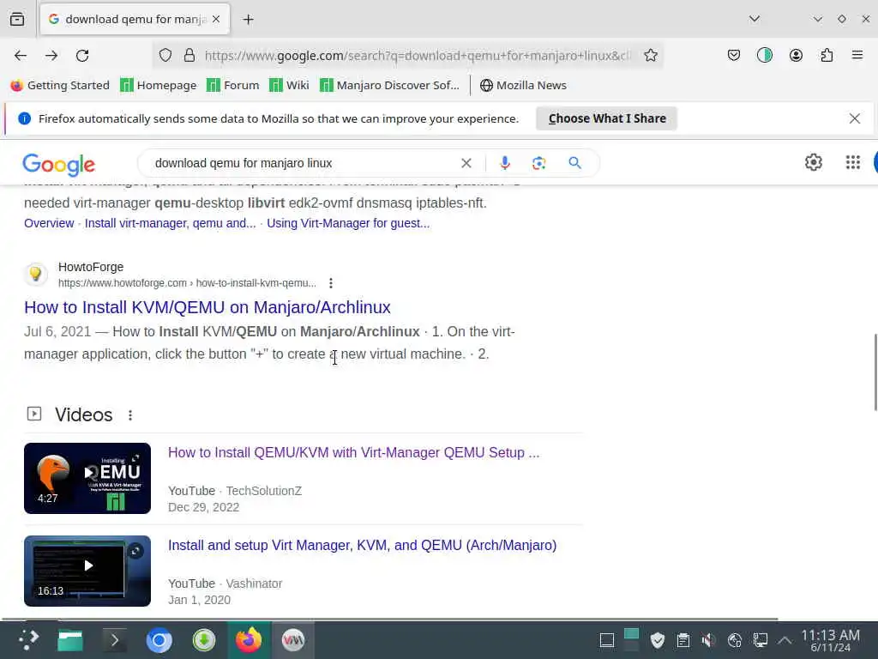Screen dimensions: 878x659
Task: Open 'How to Install KVM/QEMU on Manjaro/Archlinux'
Action: click(207, 307)
